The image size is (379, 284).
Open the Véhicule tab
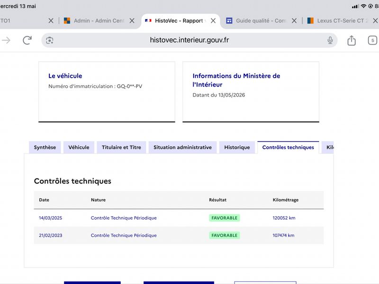[x=79, y=147]
